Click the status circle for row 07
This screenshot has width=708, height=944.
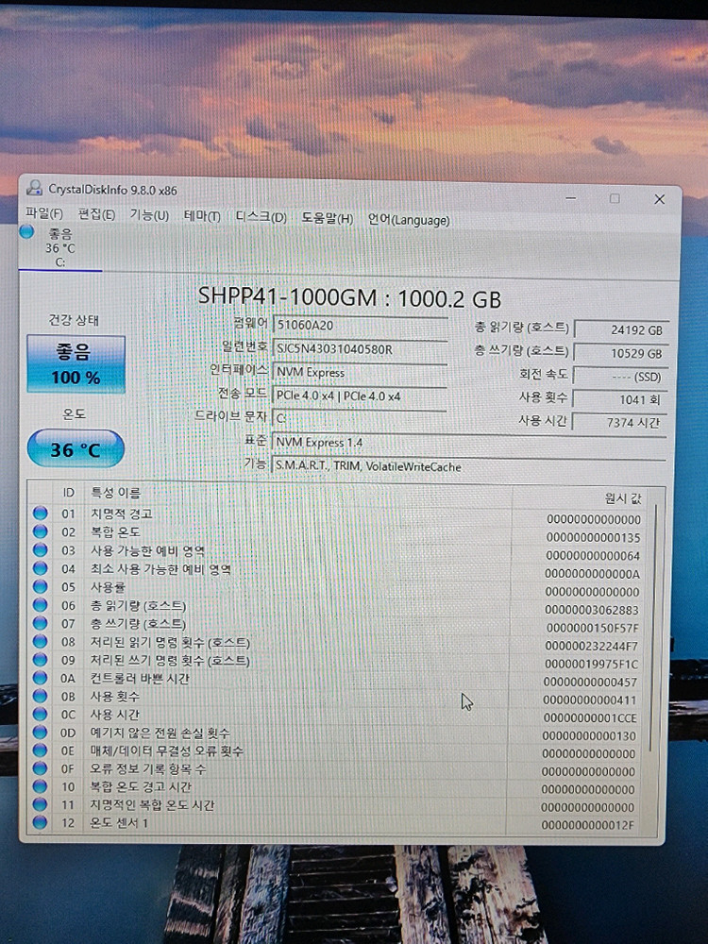pos(41,622)
